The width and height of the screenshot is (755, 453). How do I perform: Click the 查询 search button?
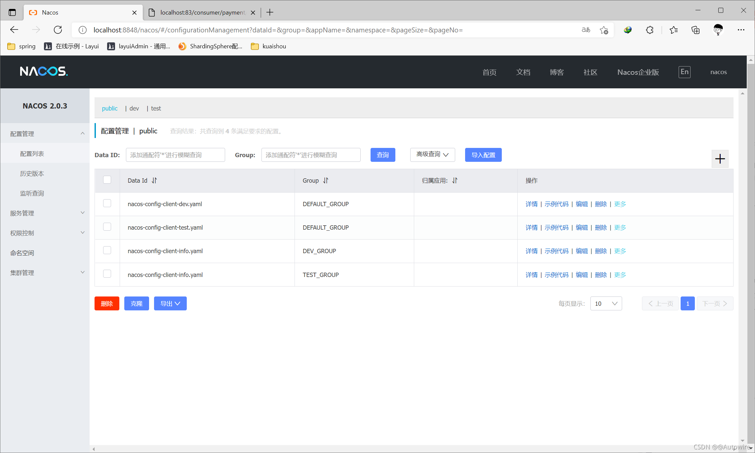[x=383, y=155]
